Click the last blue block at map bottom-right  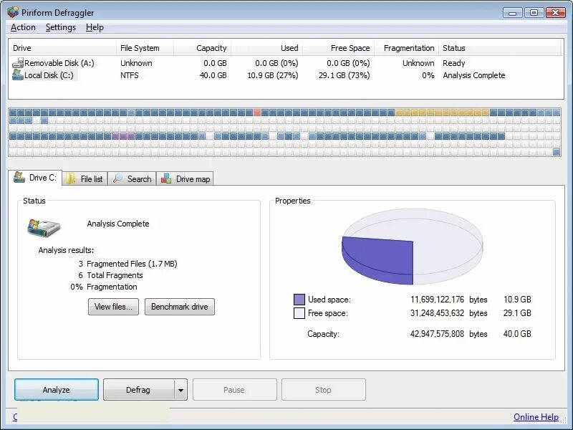557,152
